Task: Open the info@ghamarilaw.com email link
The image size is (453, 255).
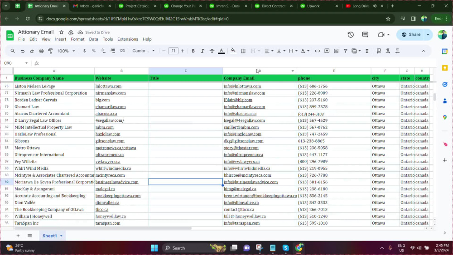Action: [244, 107]
